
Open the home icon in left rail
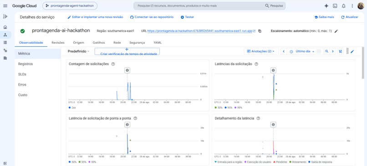5,27
